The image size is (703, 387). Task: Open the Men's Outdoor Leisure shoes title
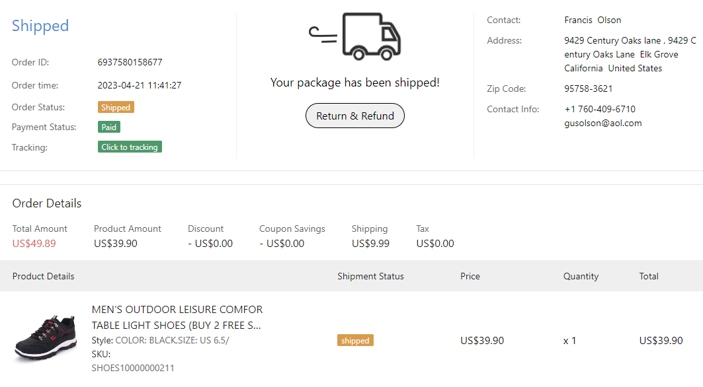[177, 317]
